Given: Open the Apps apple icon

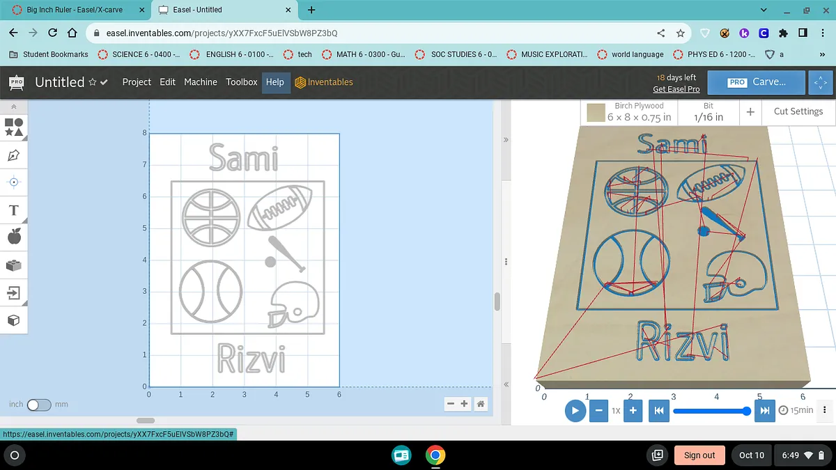Looking at the screenshot, I should 13,237.
